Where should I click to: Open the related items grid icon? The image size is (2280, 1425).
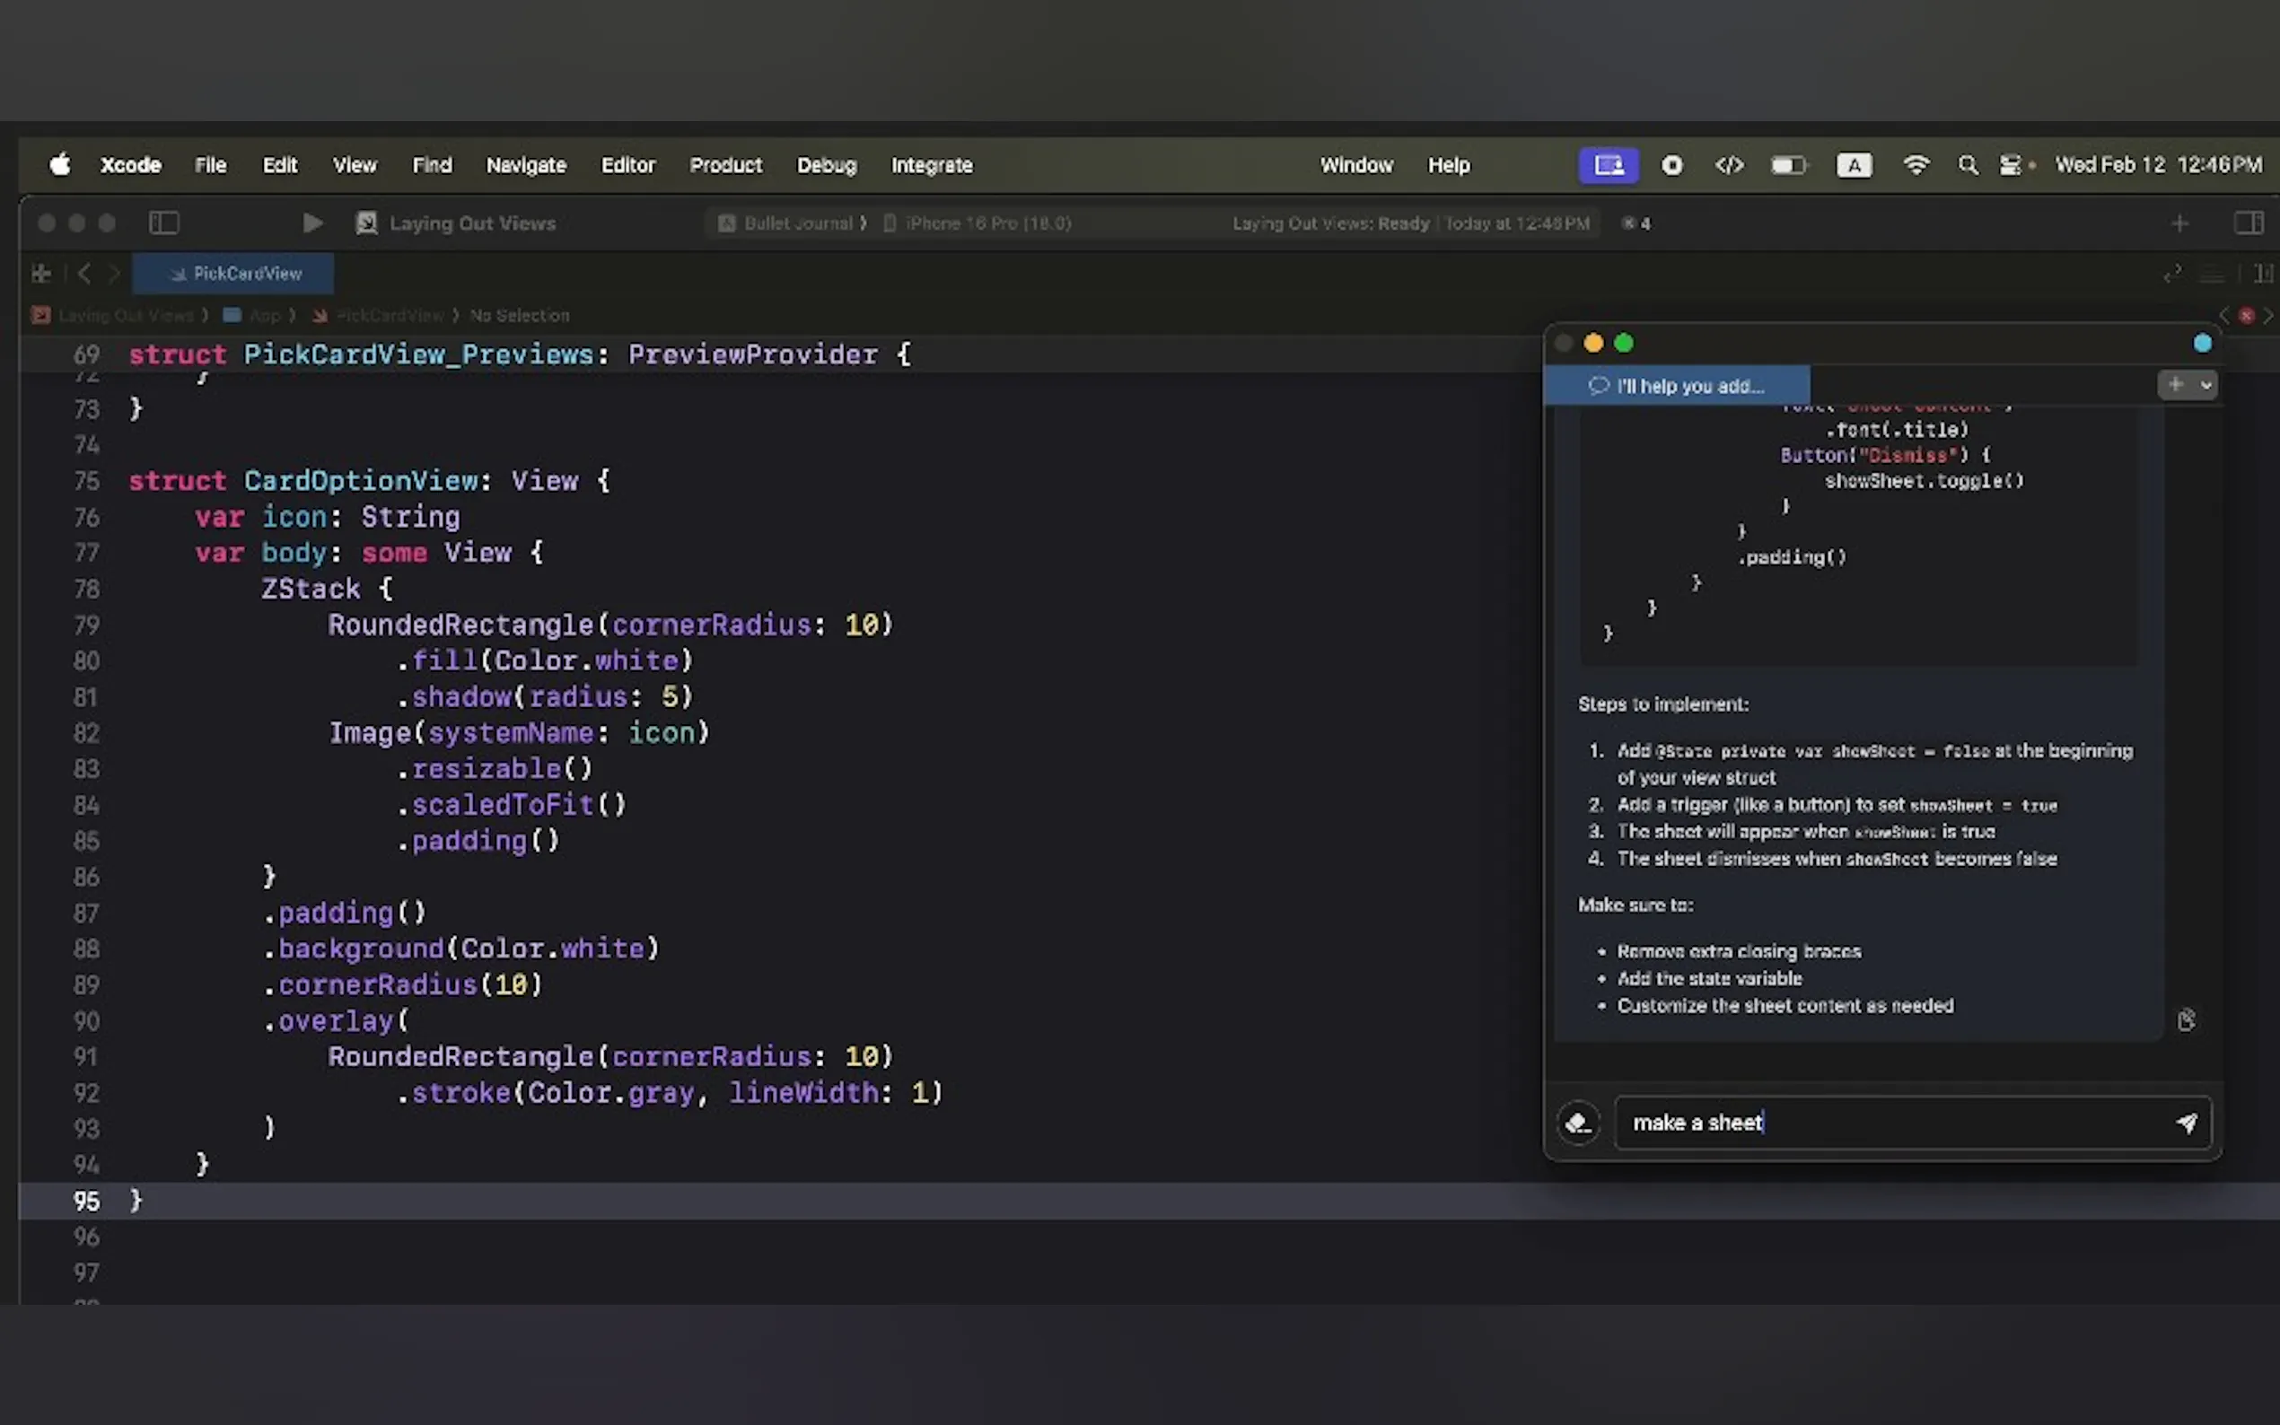40,274
